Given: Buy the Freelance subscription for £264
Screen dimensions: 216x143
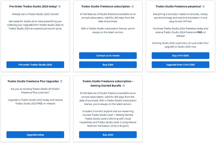Looking at the screenshot, I should click(108, 65).
